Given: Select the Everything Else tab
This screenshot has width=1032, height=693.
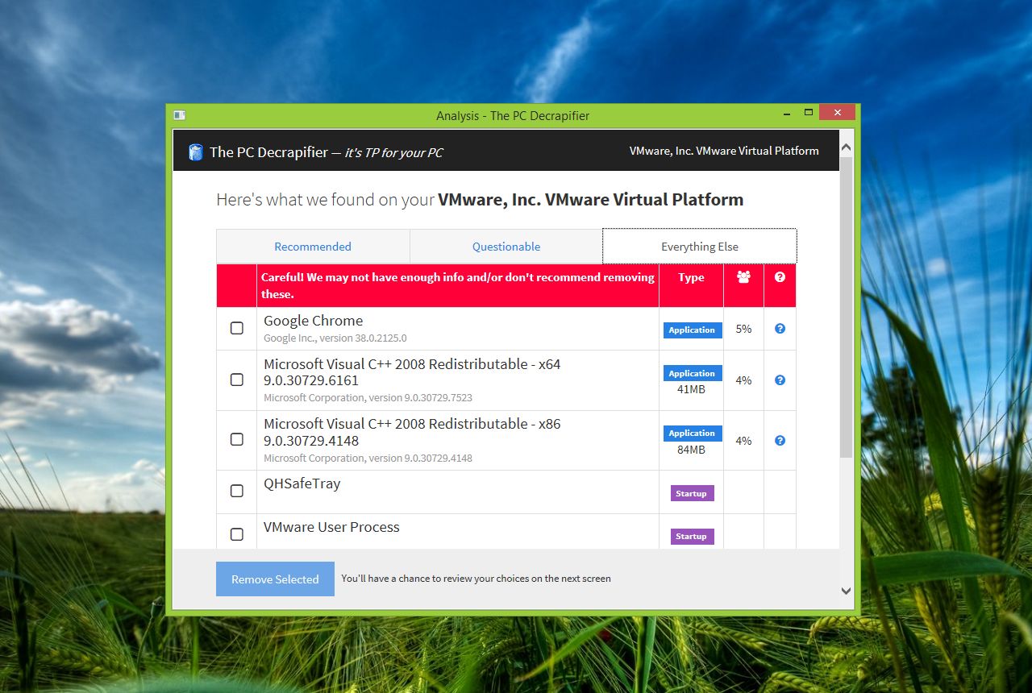Looking at the screenshot, I should pos(700,247).
